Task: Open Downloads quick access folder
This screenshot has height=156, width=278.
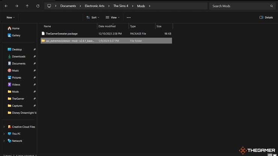Action: pyautogui.click(x=17, y=57)
